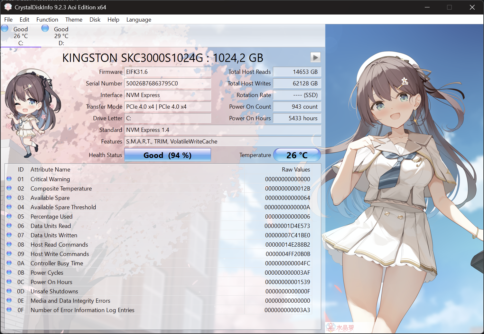This screenshot has height=334, width=484.
Task: Click the CrystalDiskInfo app icon in title bar
Action: coord(8,7)
